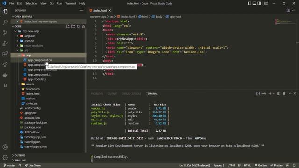Screen dimensions: 299x168
Task: Open the Manage gear icon
Action: pos(5,157)
